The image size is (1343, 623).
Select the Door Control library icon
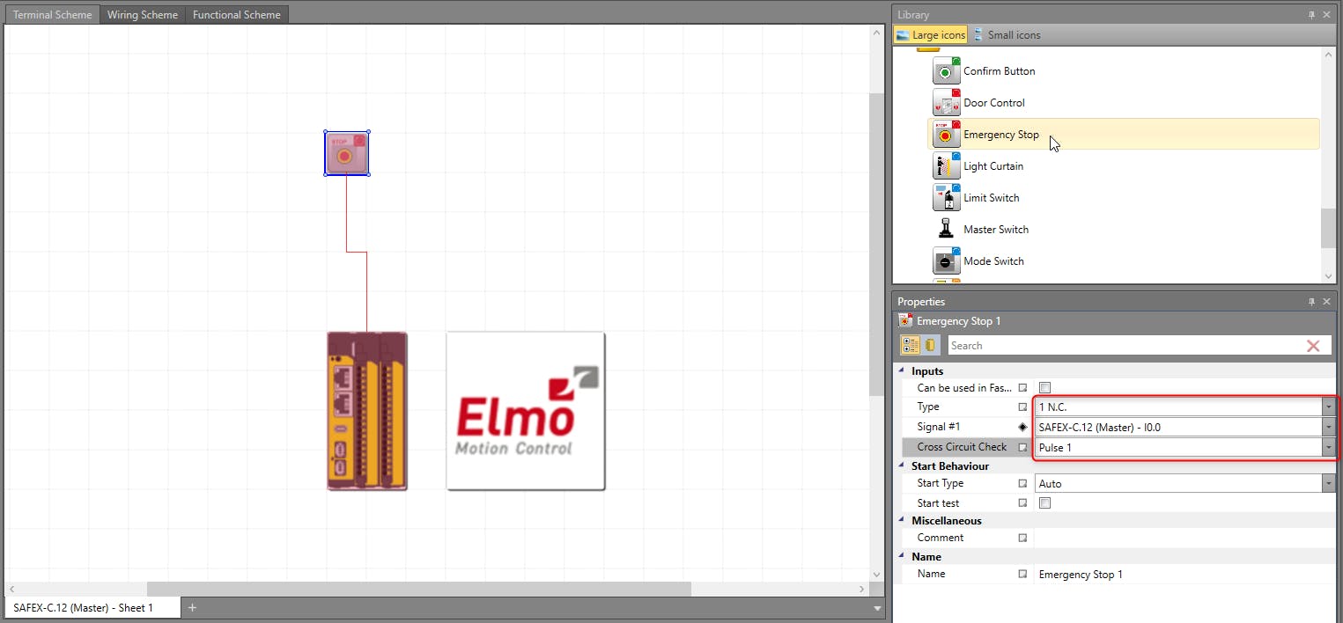click(946, 103)
